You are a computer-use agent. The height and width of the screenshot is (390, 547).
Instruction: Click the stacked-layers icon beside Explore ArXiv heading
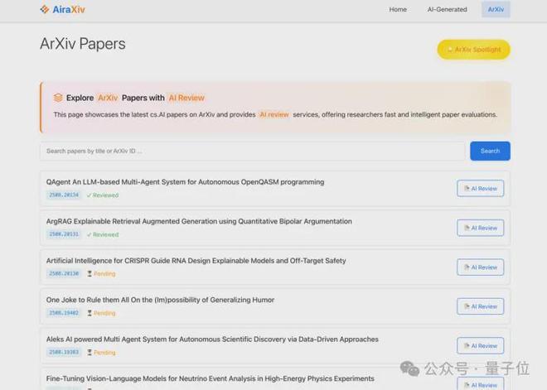pos(58,98)
